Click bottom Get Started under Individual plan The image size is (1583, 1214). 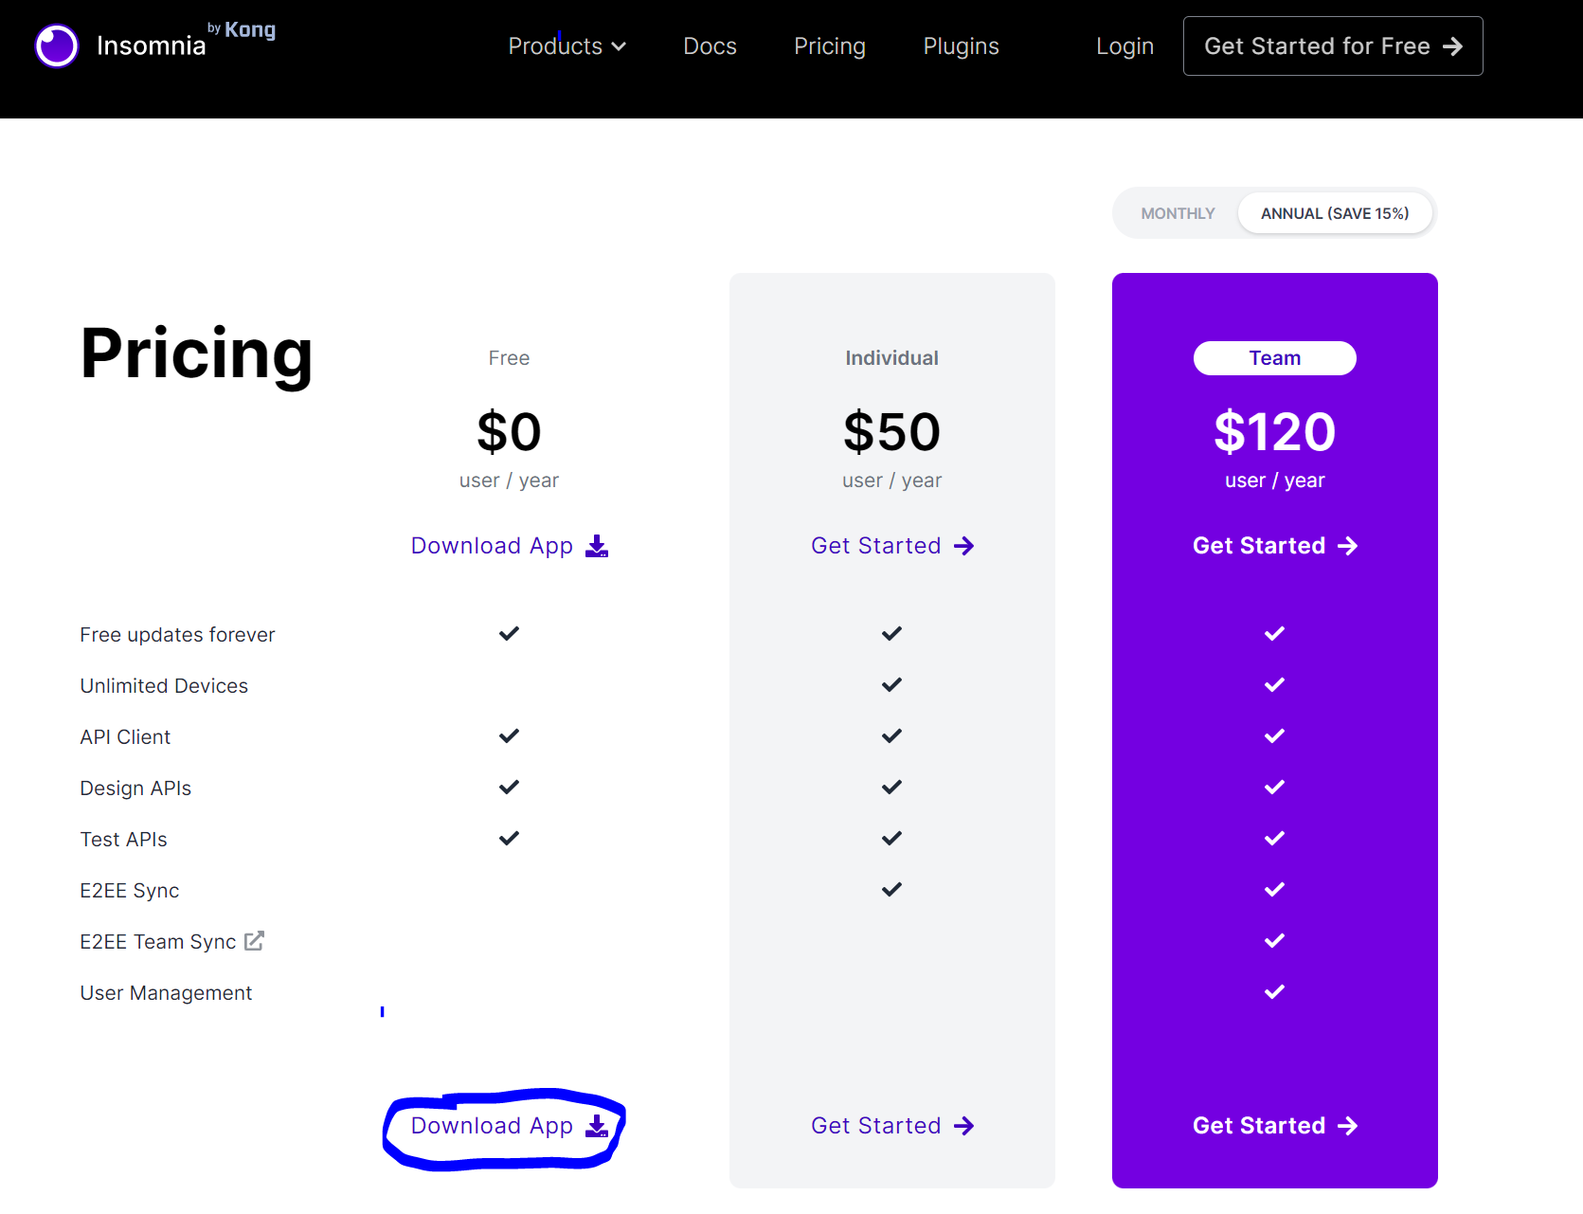click(x=892, y=1126)
